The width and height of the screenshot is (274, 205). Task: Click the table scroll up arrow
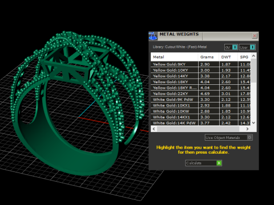point(253,56)
